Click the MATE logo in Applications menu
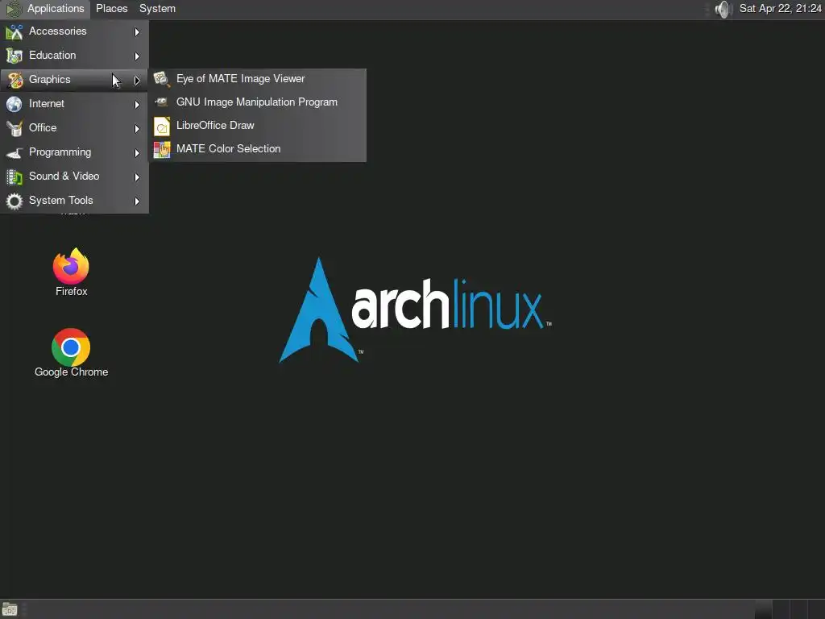This screenshot has height=619, width=825. click(x=13, y=9)
